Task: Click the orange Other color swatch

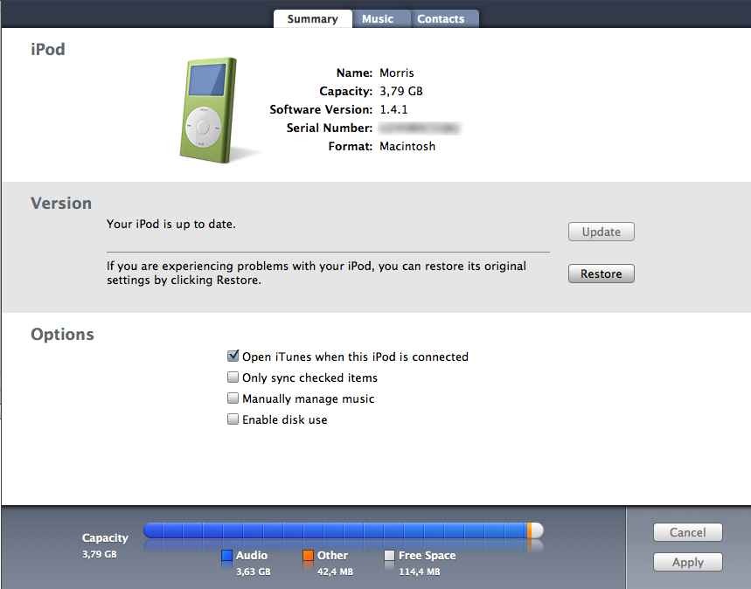Action: pos(308,556)
